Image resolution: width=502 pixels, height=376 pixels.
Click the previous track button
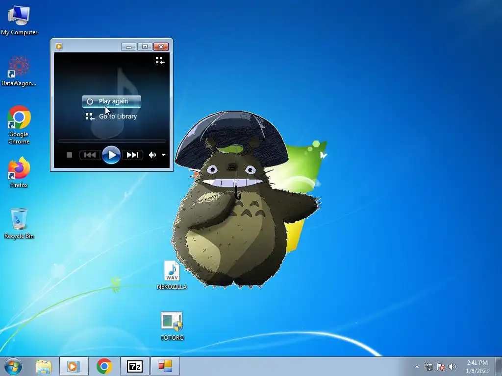click(90, 155)
